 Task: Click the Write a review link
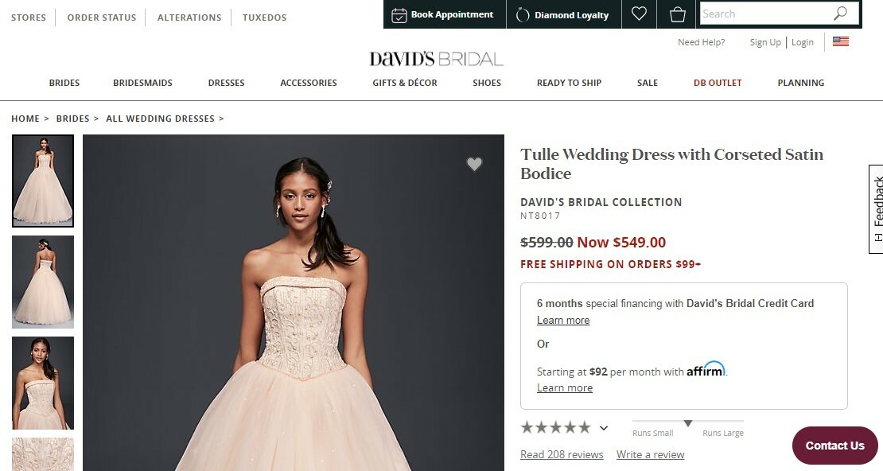click(x=650, y=454)
